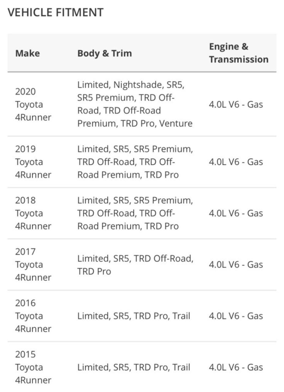
Task: Click the 2015 Toyota 4Runner cell
Action: (x=33, y=367)
